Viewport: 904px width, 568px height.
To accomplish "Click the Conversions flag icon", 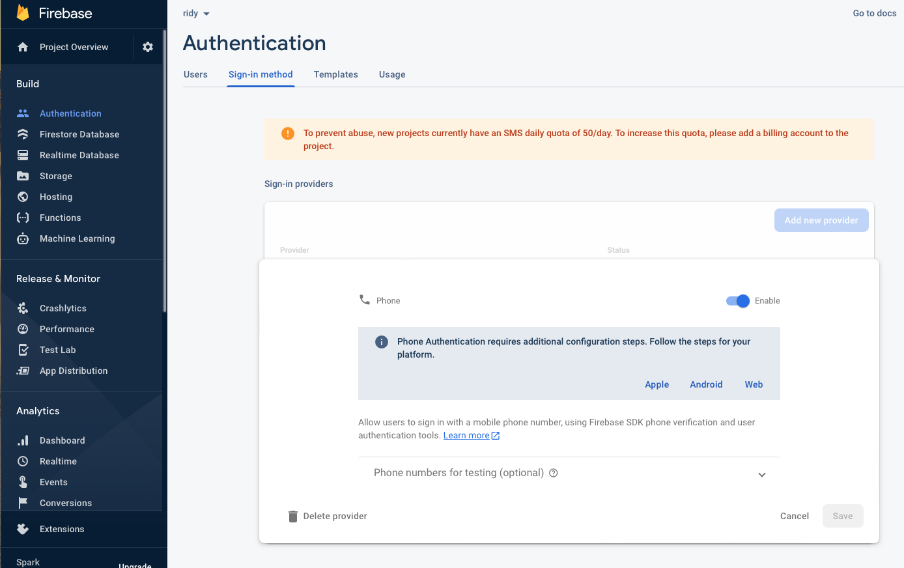I will [23, 503].
